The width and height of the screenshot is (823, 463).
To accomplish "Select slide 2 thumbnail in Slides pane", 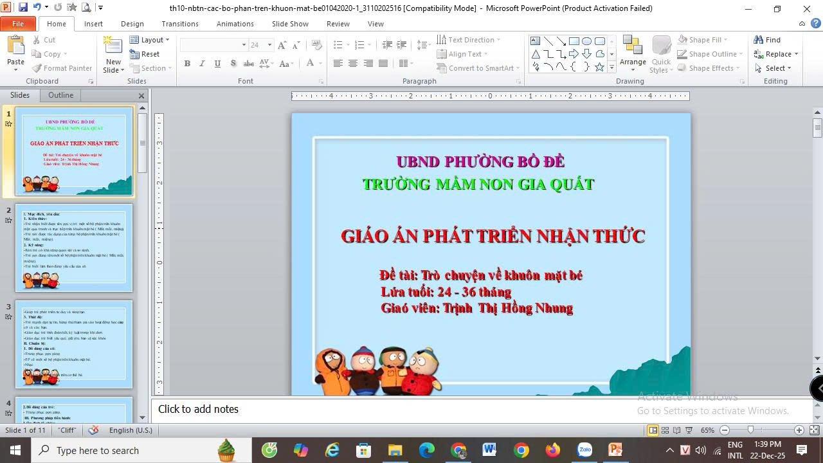I will pos(74,248).
